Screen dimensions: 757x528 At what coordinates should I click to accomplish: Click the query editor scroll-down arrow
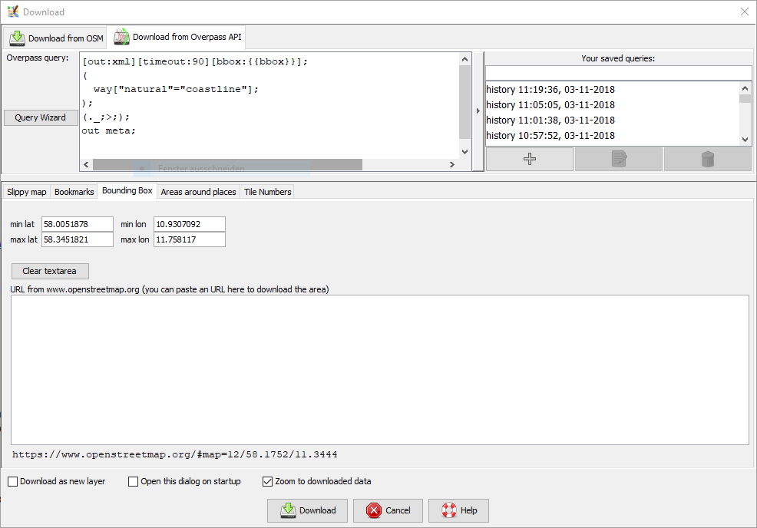pyautogui.click(x=464, y=152)
